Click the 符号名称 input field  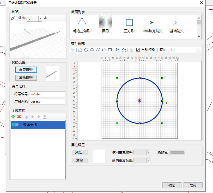pos(47,102)
